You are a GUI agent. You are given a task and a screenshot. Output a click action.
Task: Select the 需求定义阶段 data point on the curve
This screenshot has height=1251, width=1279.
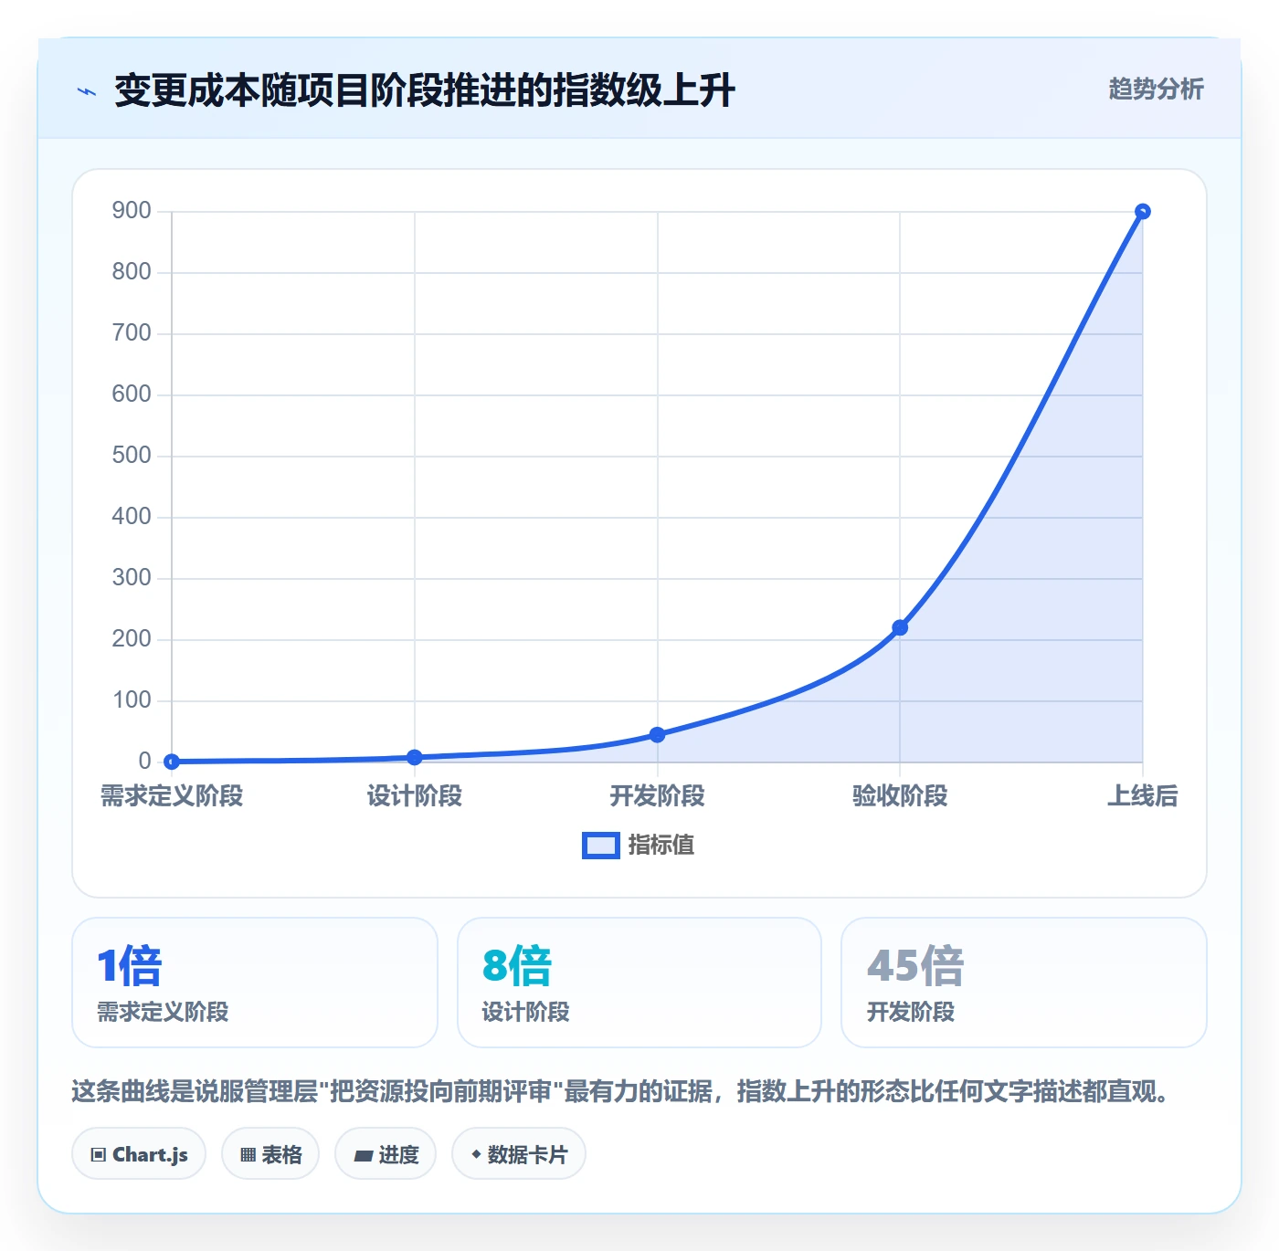pos(172,762)
